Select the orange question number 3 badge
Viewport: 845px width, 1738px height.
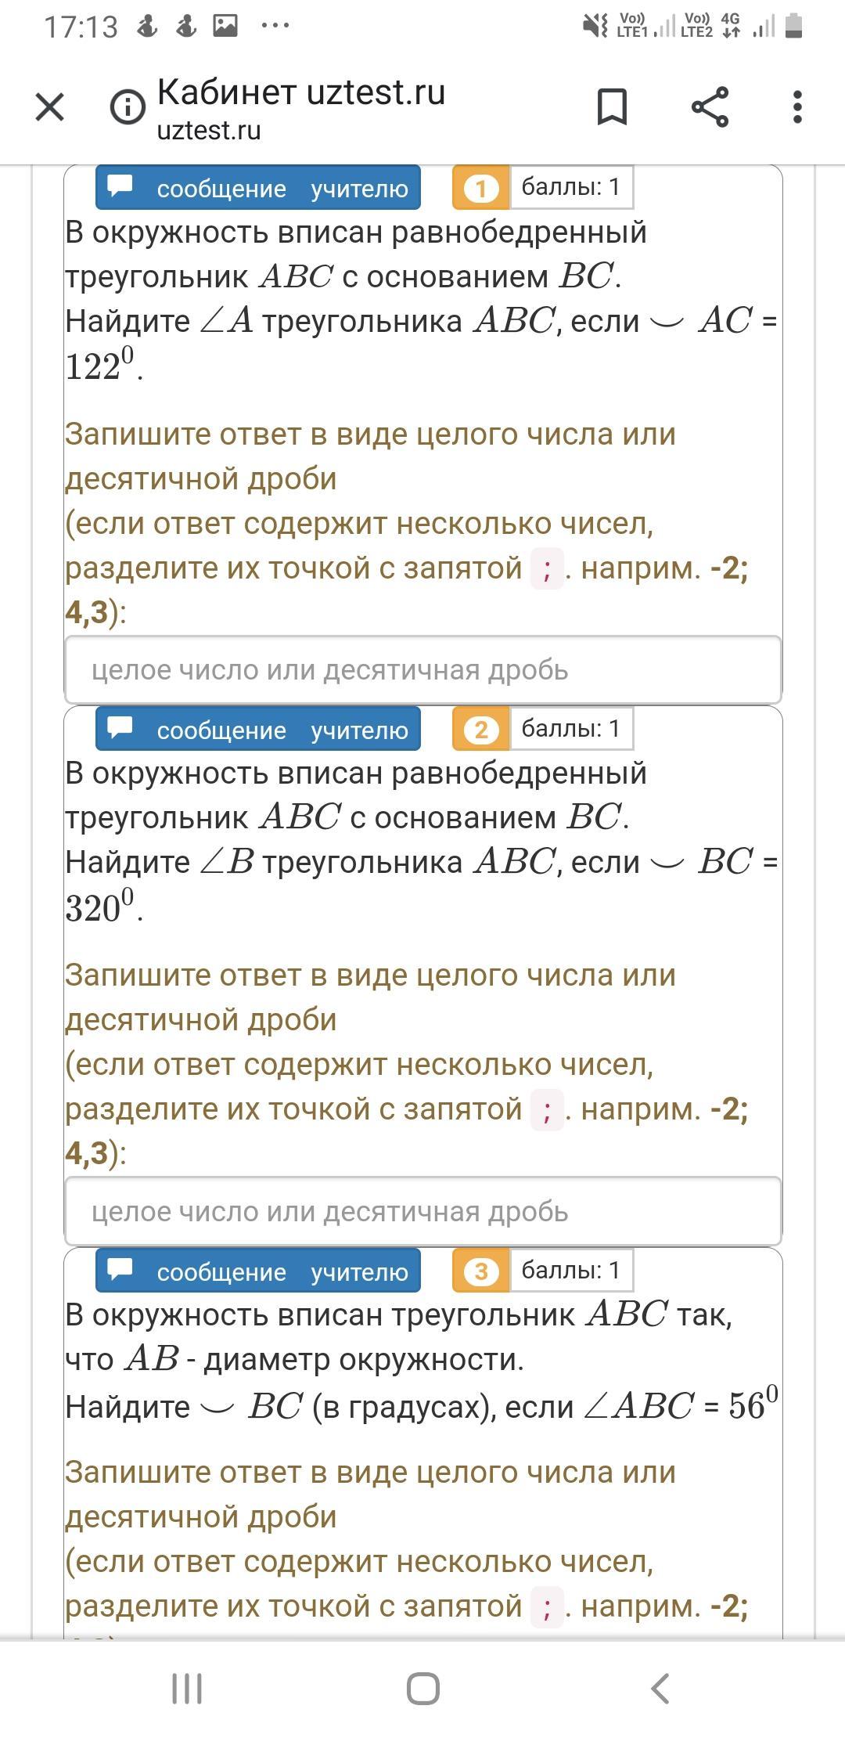coord(481,1271)
